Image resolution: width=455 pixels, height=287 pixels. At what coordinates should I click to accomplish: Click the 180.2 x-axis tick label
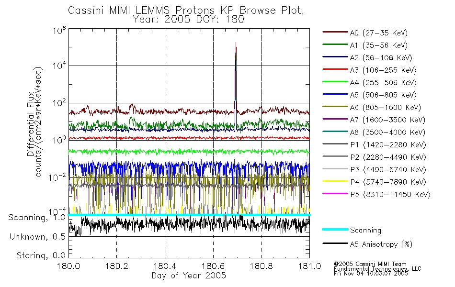click(x=117, y=266)
